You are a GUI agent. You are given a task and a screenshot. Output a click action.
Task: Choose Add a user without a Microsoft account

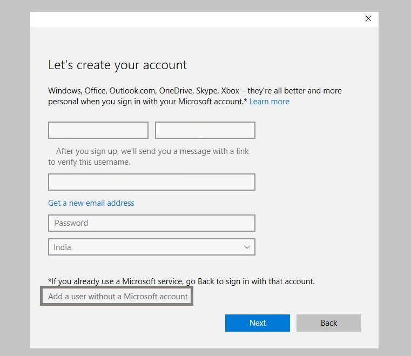pos(118,296)
